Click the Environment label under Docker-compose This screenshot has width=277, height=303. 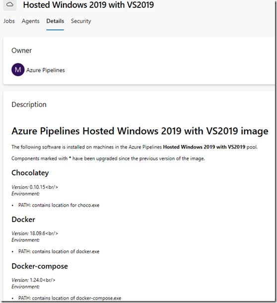tap(25, 287)
